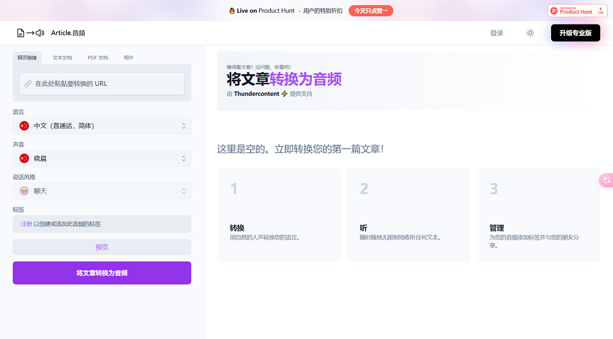Open the 晓晨 voice dropdown
This screenshot has height=339, width=613.
[102, 158]
